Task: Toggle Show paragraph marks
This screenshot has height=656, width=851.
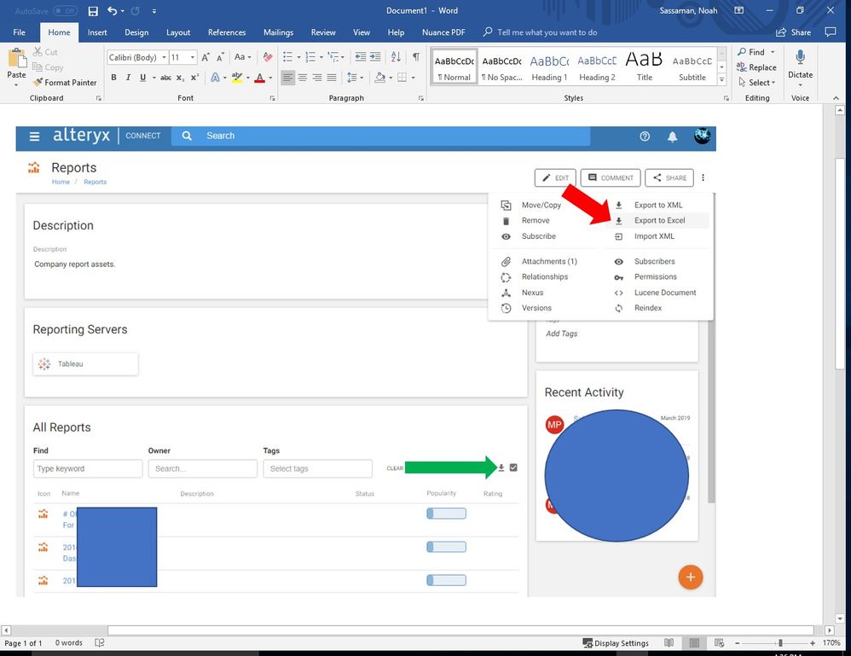Action: tap(416, 57)
